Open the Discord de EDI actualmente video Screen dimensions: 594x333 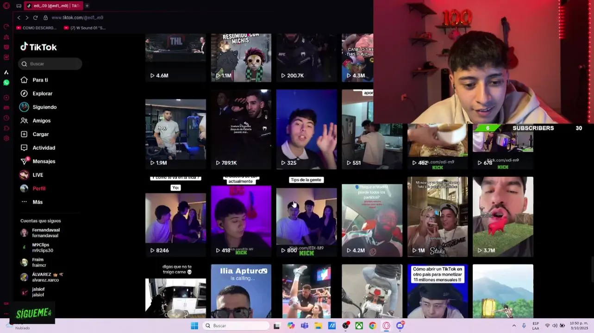point(241,216)
